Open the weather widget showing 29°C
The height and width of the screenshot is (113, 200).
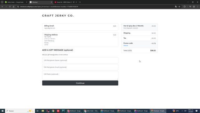pyautogui.click(x=176, y=111)
